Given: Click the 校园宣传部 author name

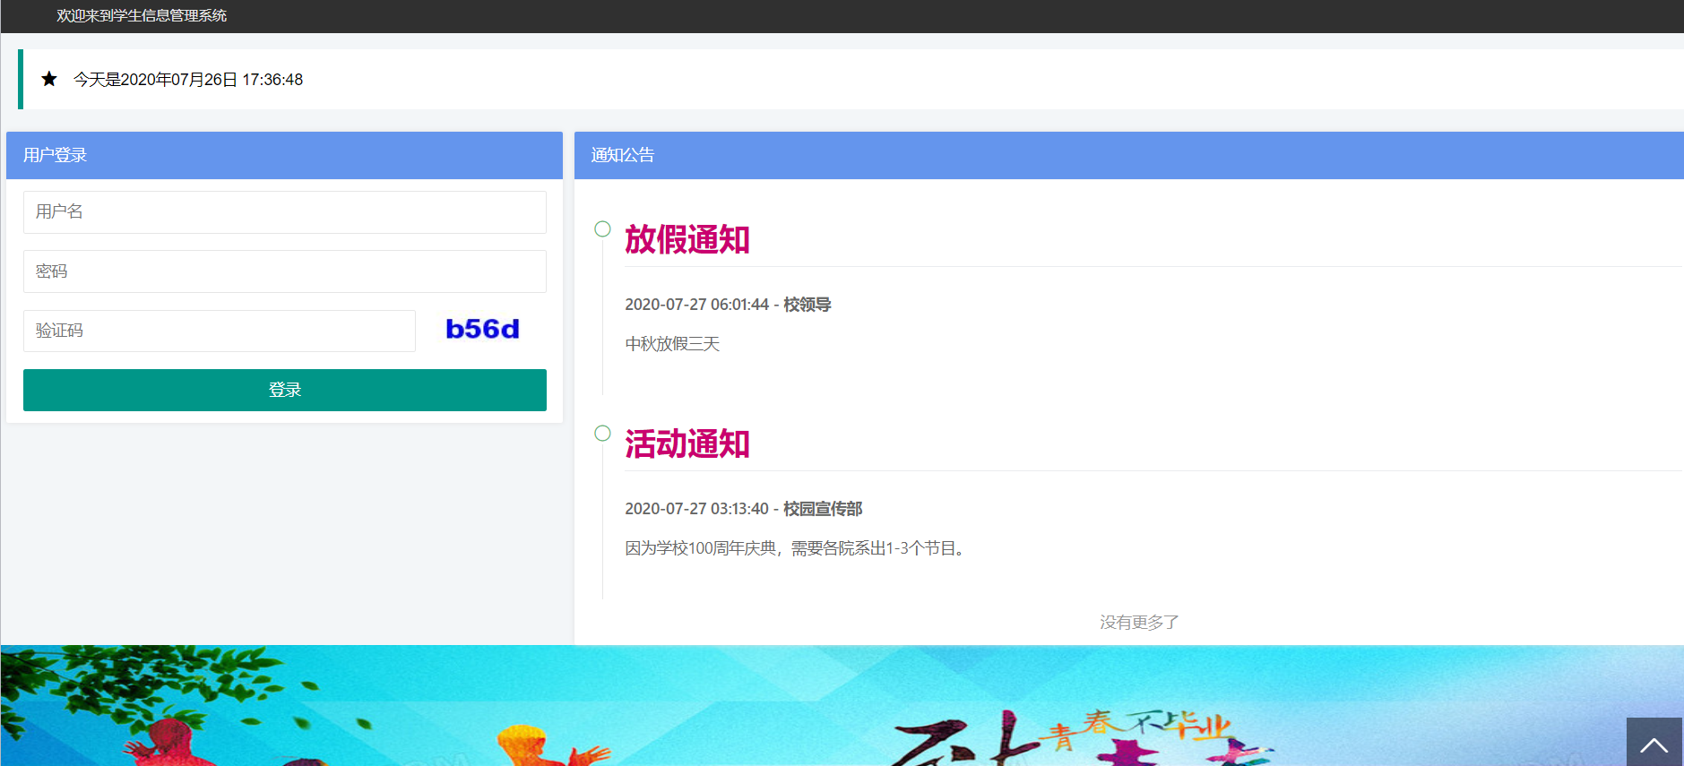Looking at the screenshot, I should (x=822, y=509).
